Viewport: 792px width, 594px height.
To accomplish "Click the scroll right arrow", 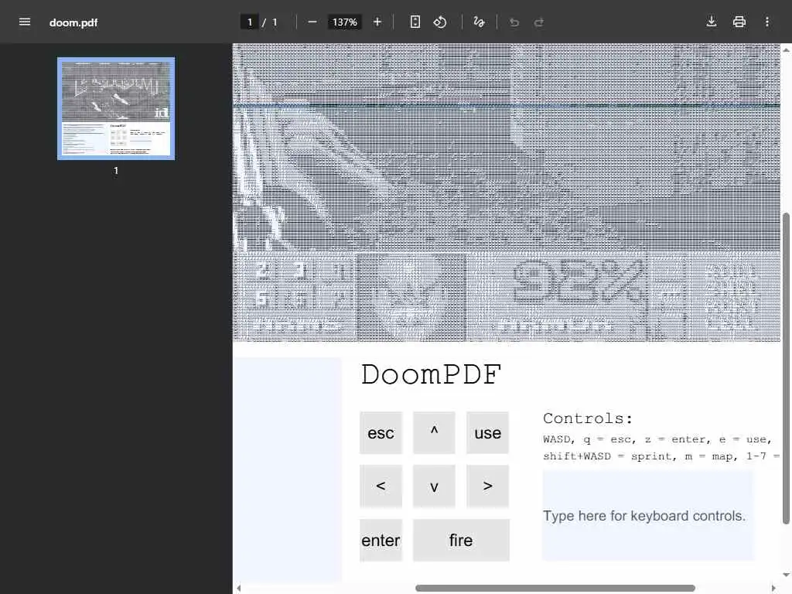I will click(773, 589).
